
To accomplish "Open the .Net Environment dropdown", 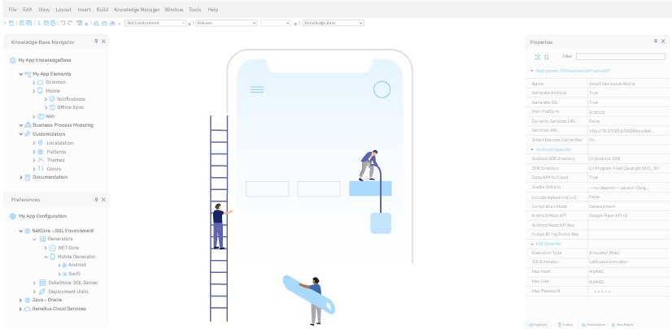I will tap(155, 23).
